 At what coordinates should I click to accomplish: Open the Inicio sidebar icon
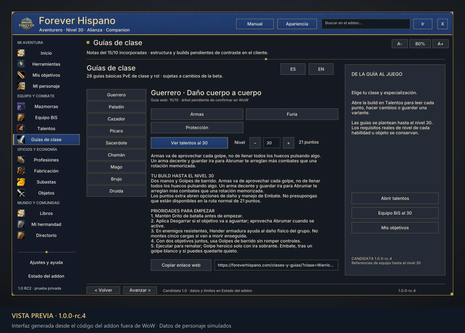coord(21,53)
